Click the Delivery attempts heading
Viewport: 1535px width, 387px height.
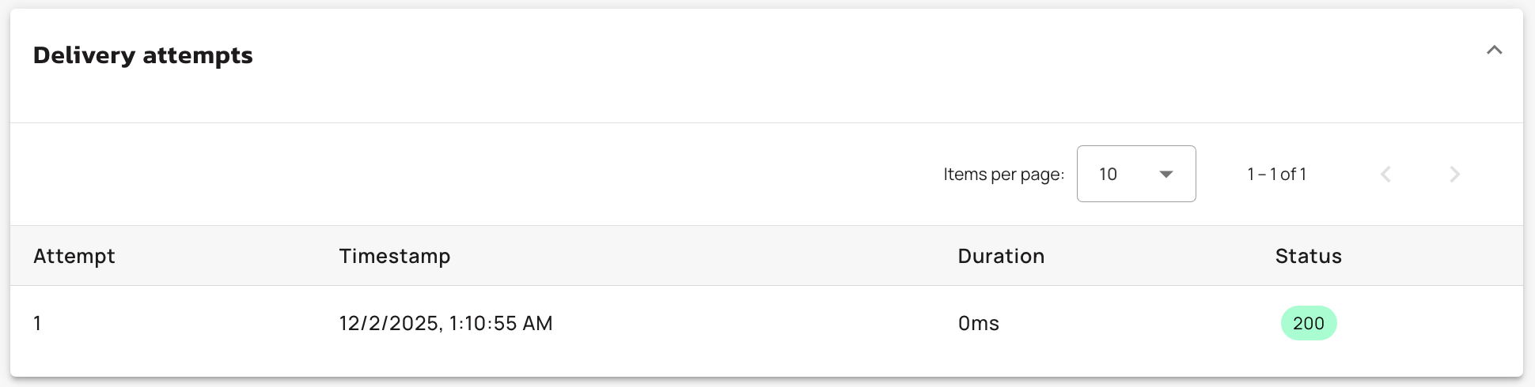pos(142,55)
